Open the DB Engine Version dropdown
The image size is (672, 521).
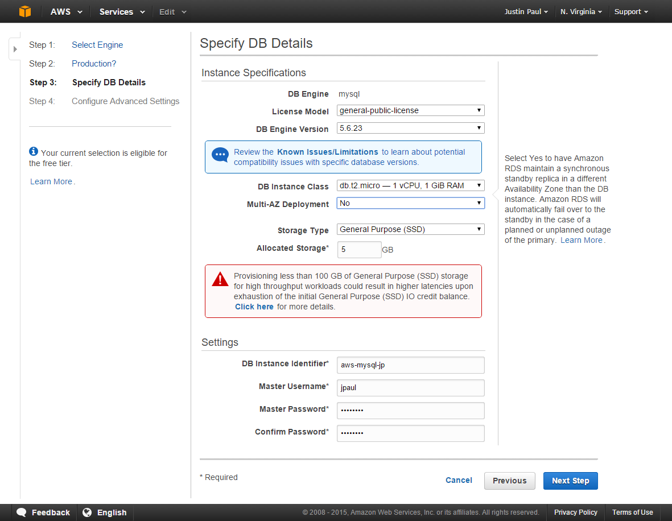[411, 128]
